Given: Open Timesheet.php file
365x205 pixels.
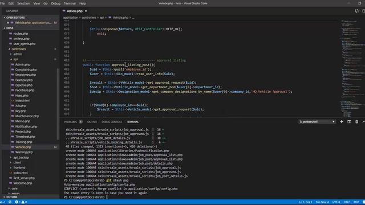Looking at the screenshot, I should tap(25, 137).
